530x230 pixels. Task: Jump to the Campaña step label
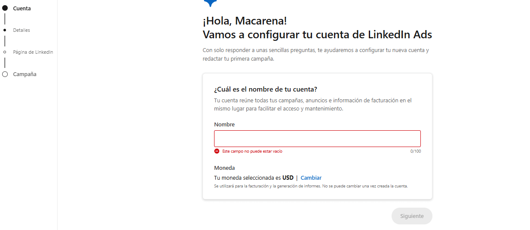(25, 74)
